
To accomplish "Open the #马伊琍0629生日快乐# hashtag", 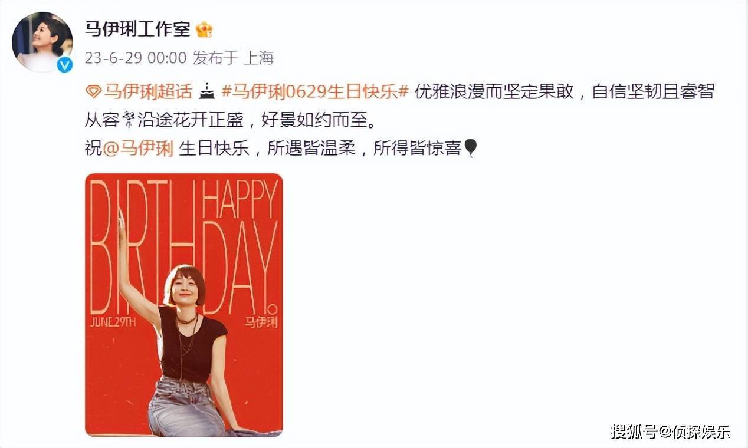I will [x=315, y=93].
